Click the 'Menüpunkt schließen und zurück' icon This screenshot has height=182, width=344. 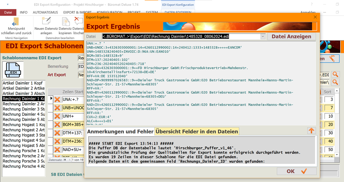[15, 22]
